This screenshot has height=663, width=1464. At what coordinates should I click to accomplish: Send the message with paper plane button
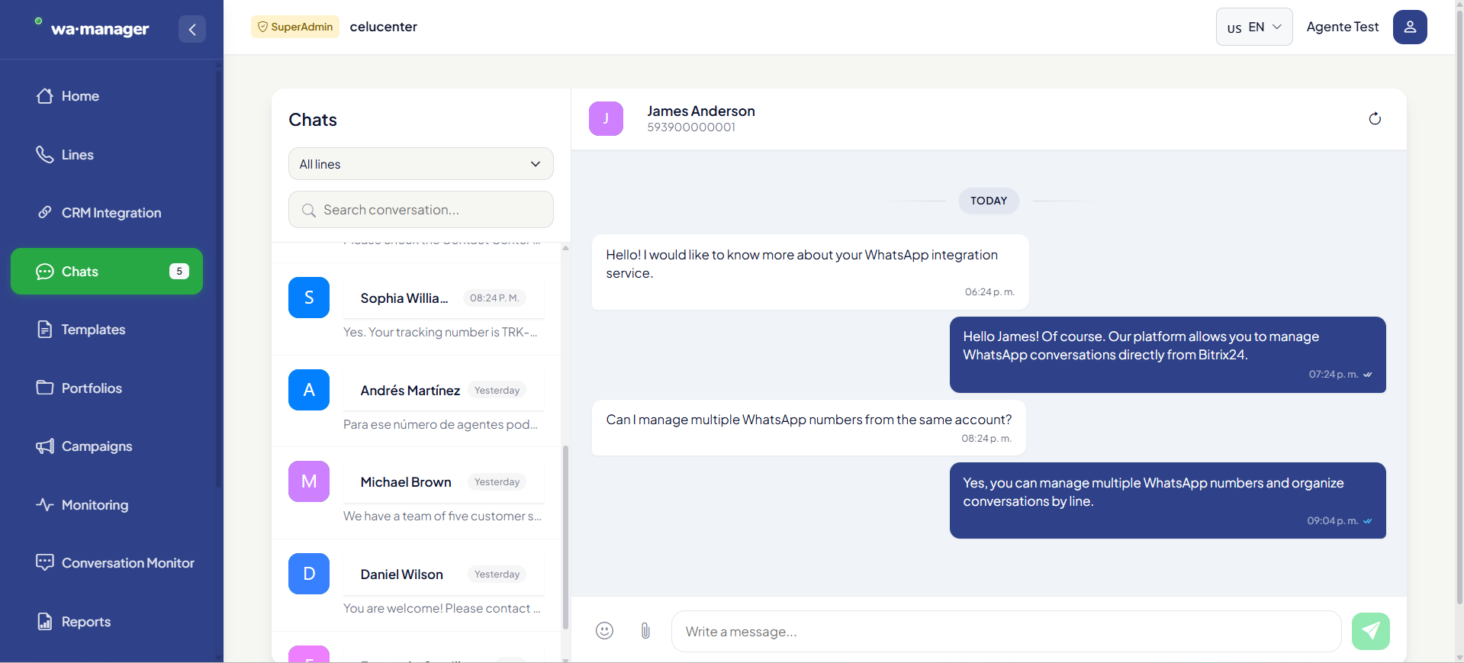point(1371,631)
